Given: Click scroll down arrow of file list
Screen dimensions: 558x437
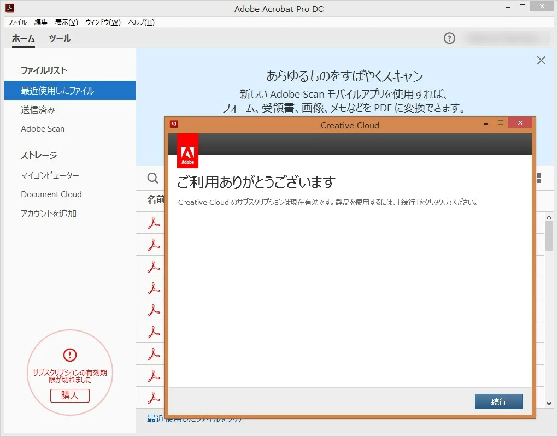Looking at the screenshot, I should tap(549, 404).
